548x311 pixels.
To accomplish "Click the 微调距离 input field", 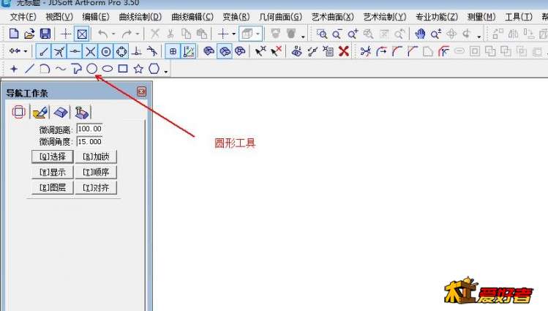I will point(89,129).
